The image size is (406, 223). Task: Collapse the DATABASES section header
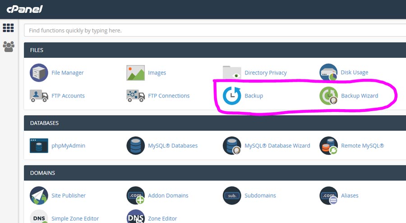pyautogui.click(x=215, y=123)
